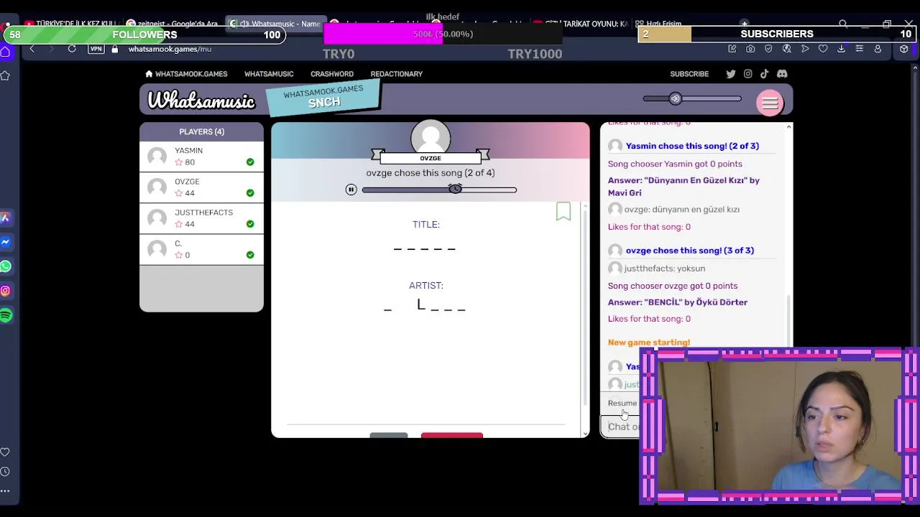The image size is (920, 517).
Task: Click the green check next to YASMIN
Action: coord(250,162)
